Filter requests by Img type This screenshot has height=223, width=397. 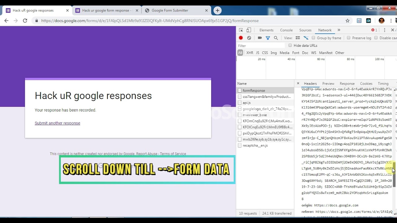(274, 53)
